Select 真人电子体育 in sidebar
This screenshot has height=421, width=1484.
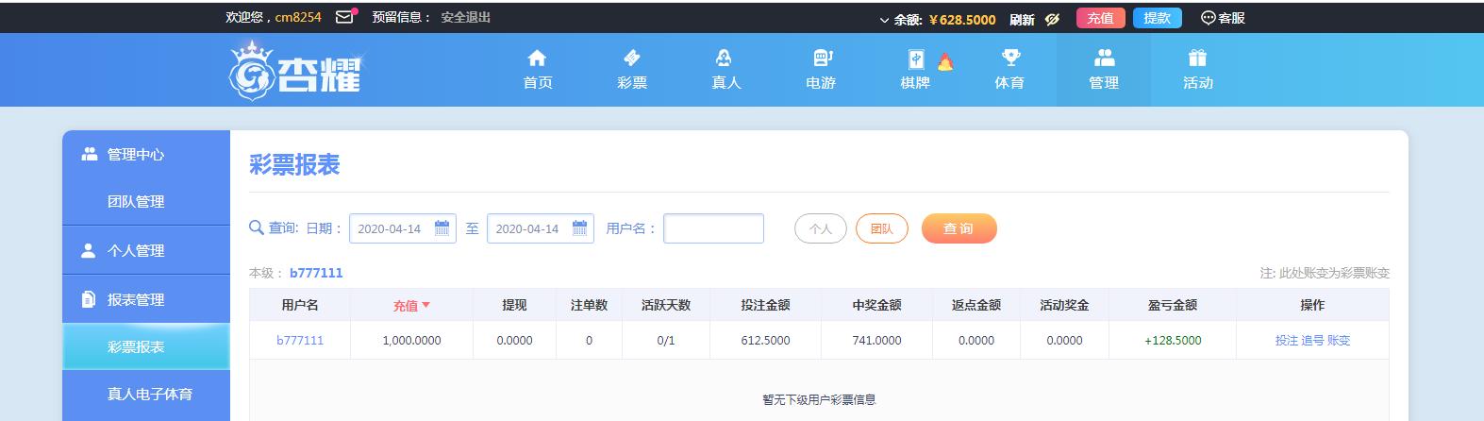pos(146,394)
